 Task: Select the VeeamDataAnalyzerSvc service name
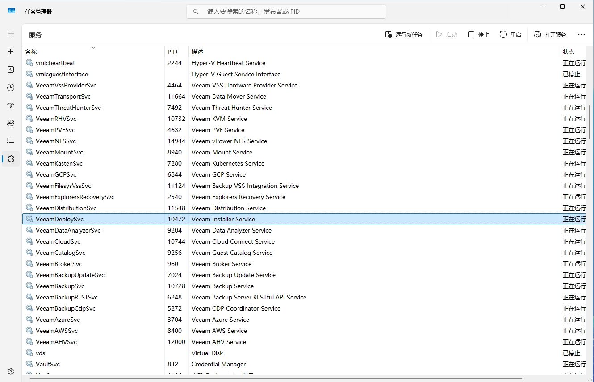tap(68, 230)
